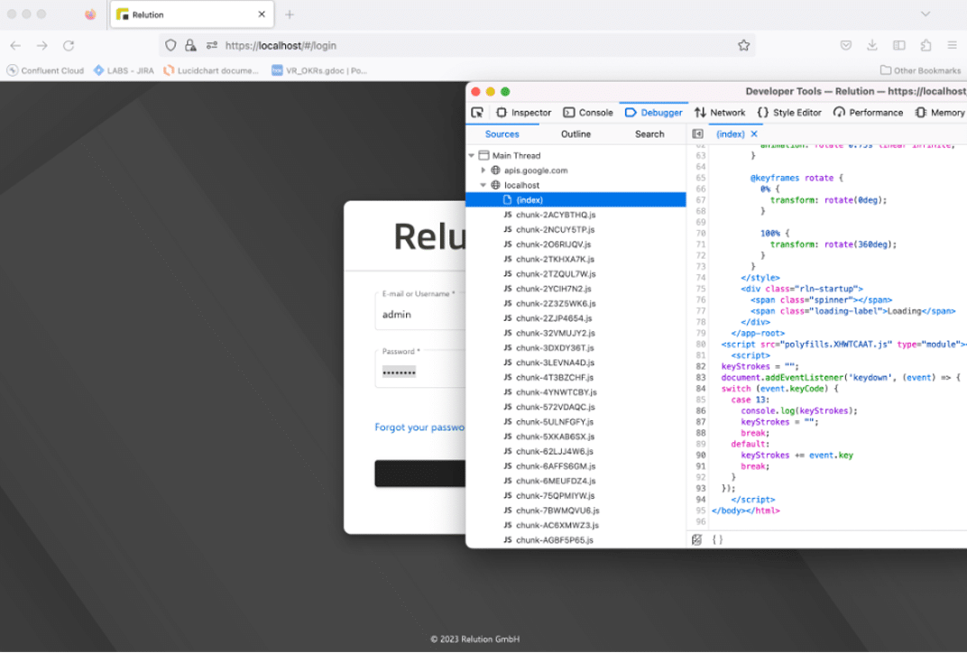Viewport: 967px width, 653px height.
Task: Open the Network panel
Action: (720, 112)
